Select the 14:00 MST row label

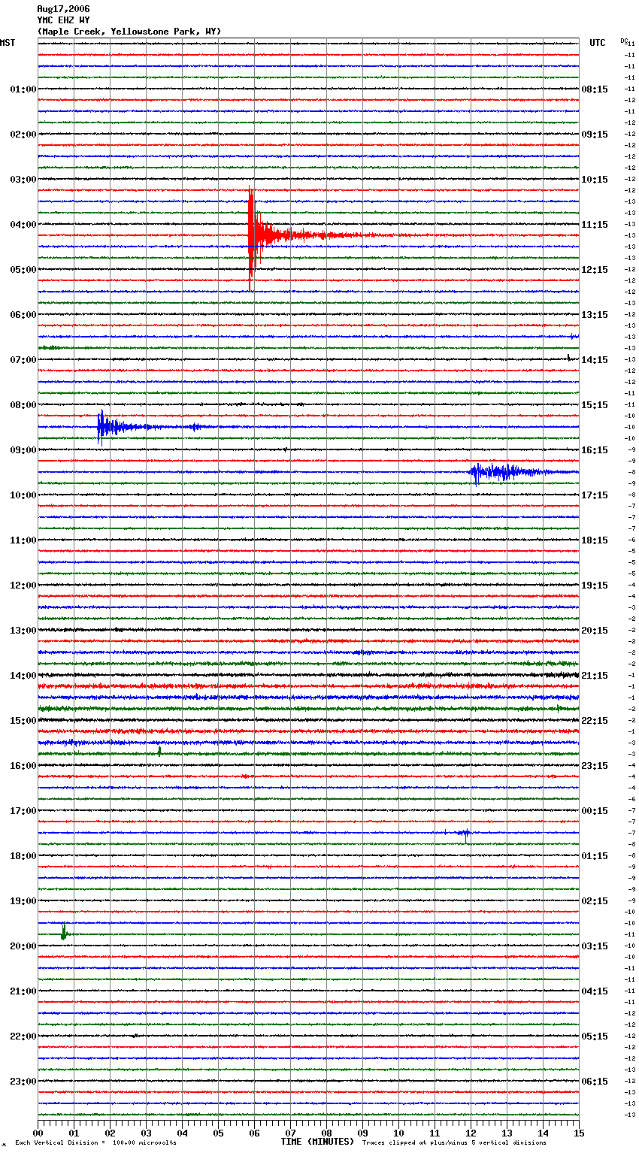(23, 676)
